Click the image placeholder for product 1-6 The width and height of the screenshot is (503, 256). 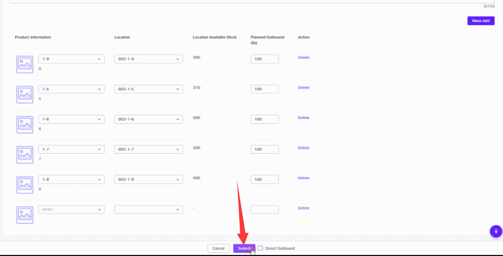(x=25, y=125)
